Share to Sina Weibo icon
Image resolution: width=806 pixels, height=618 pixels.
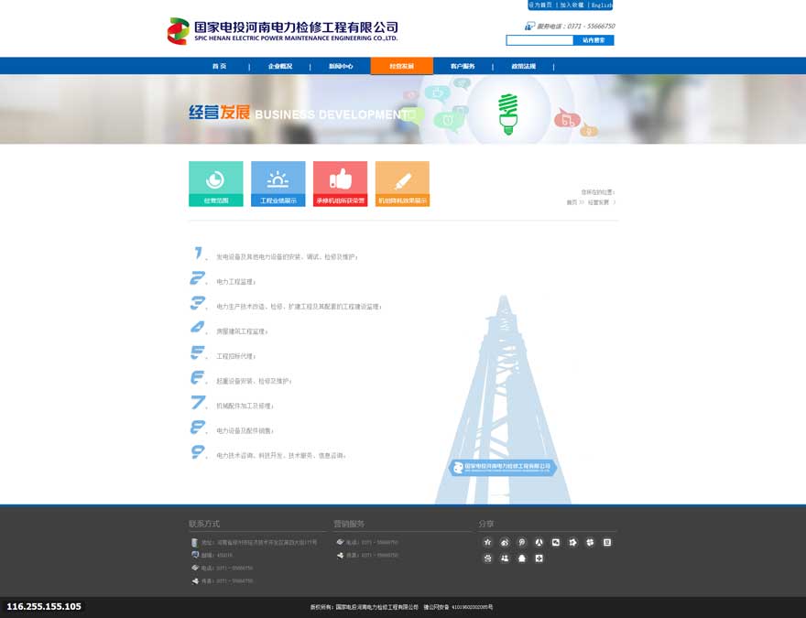pos(505,542)
